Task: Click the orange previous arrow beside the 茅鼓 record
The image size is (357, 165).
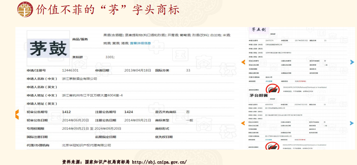Action: tap(17, 114)
